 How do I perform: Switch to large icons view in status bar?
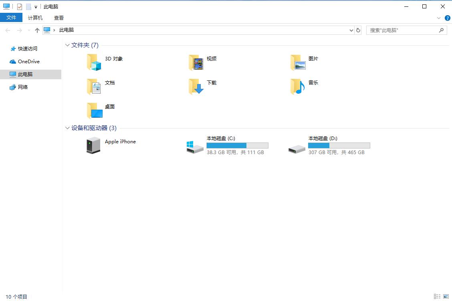coord(445,296)
